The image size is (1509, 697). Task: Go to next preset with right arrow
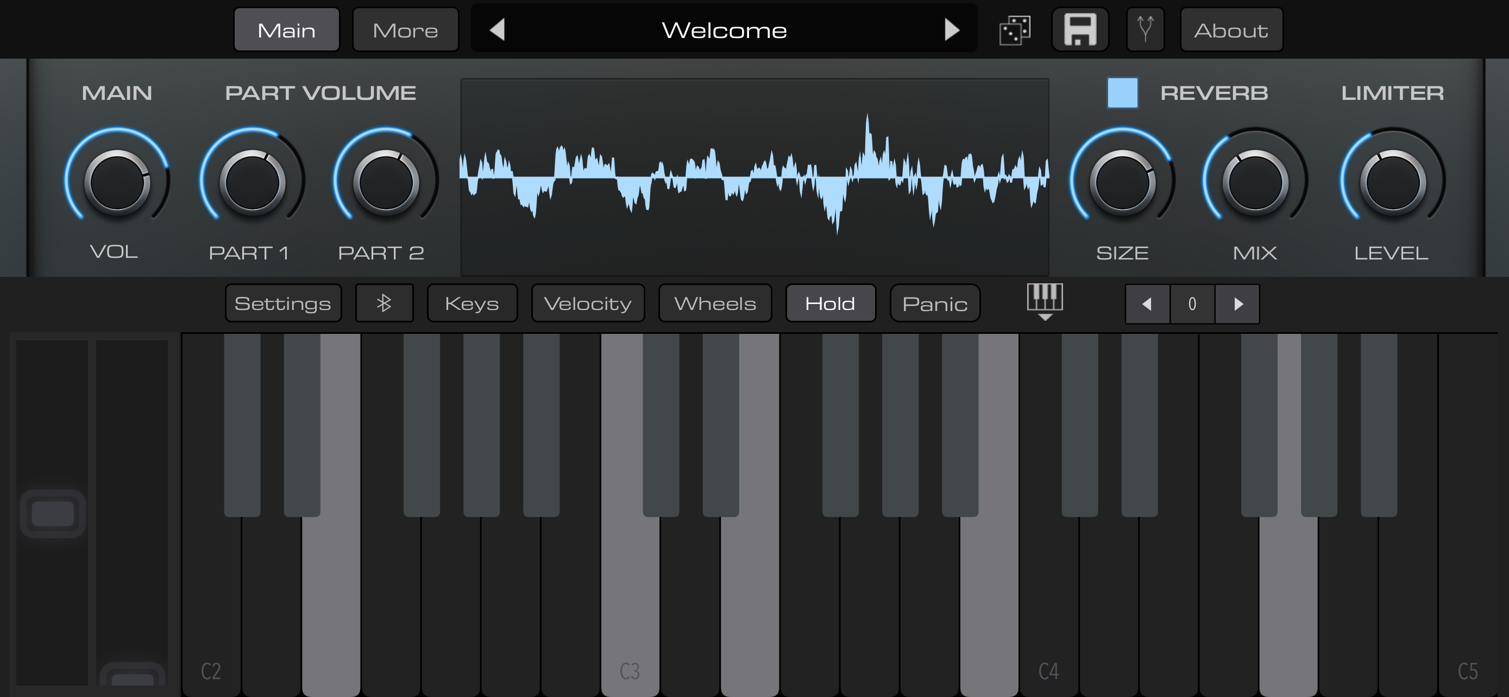[x=952, y=29]
